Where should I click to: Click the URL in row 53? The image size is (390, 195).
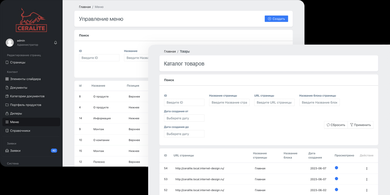pyautogui.click(x=200, y=179)
